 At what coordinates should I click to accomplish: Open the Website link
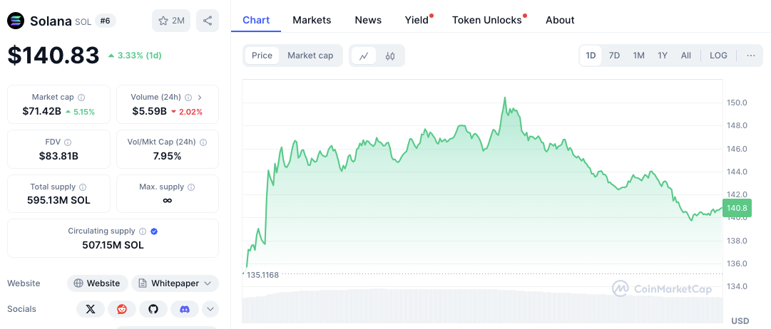(x=98, y=283)
